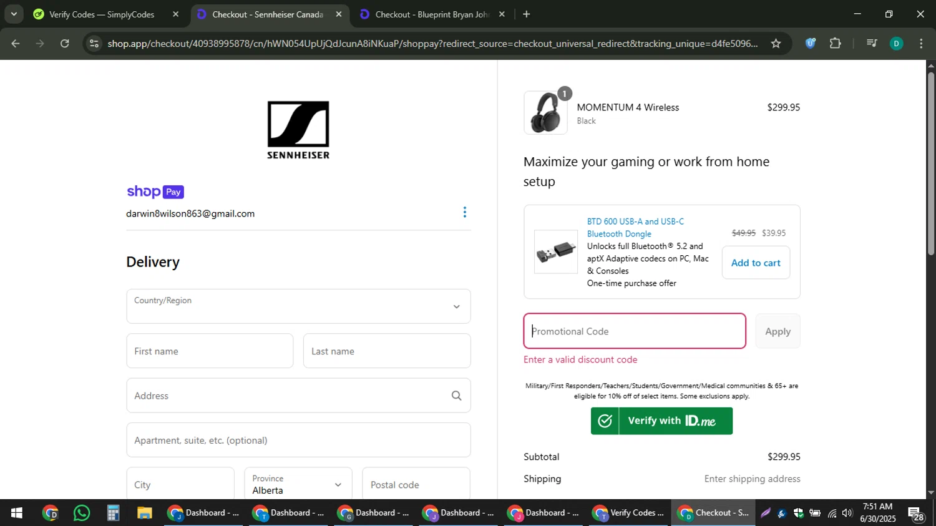Reload the current checkout page

pos(65,44)
